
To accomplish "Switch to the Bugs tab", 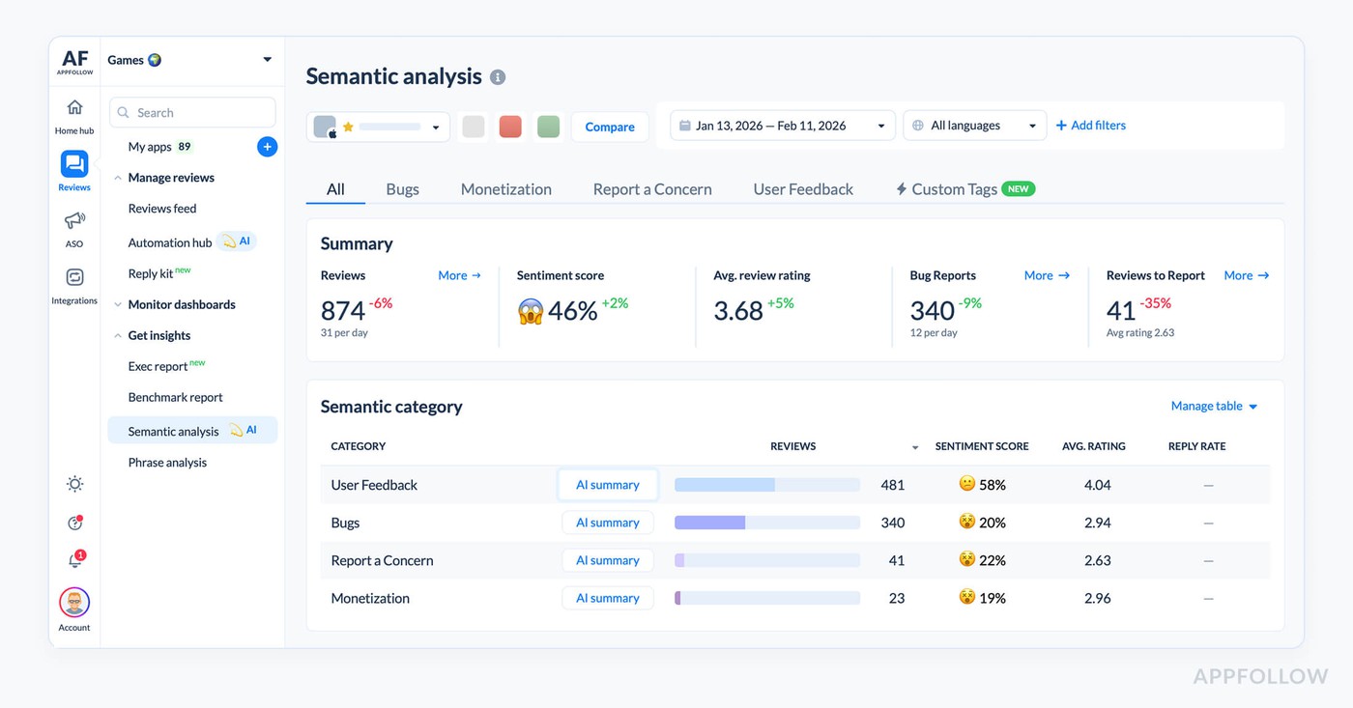I will coord(402,189).
